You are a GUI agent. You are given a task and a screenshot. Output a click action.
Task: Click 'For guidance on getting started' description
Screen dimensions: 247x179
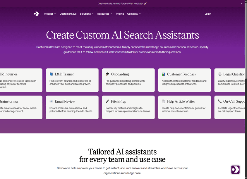tap(125, 82)
